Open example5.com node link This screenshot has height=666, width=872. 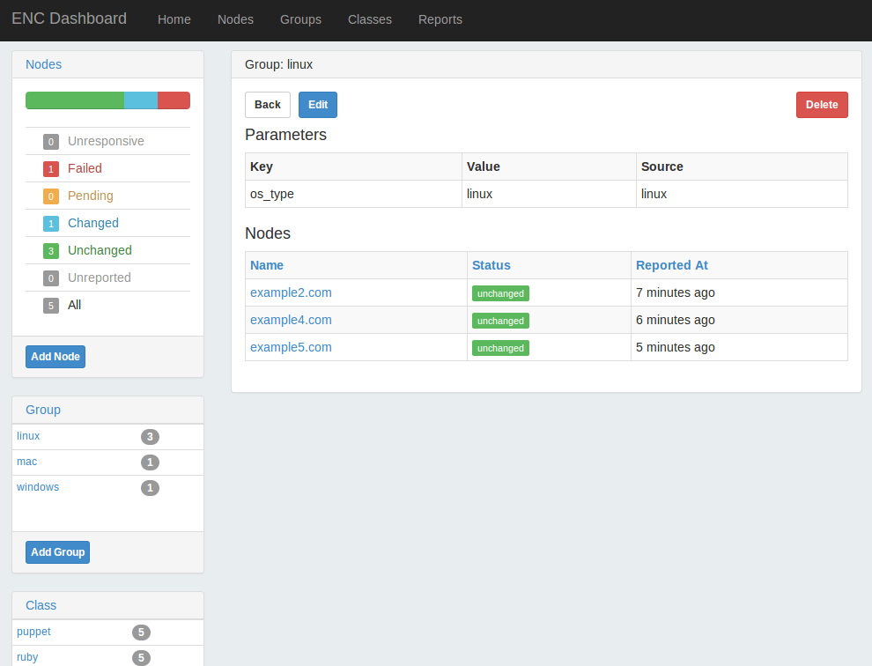(x=291, y=347)
